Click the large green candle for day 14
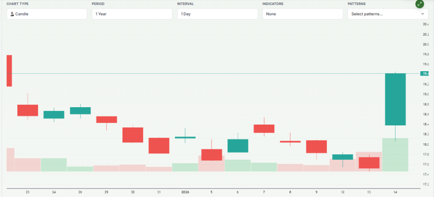This screenshot has height=197, width=434. point(395,99)
